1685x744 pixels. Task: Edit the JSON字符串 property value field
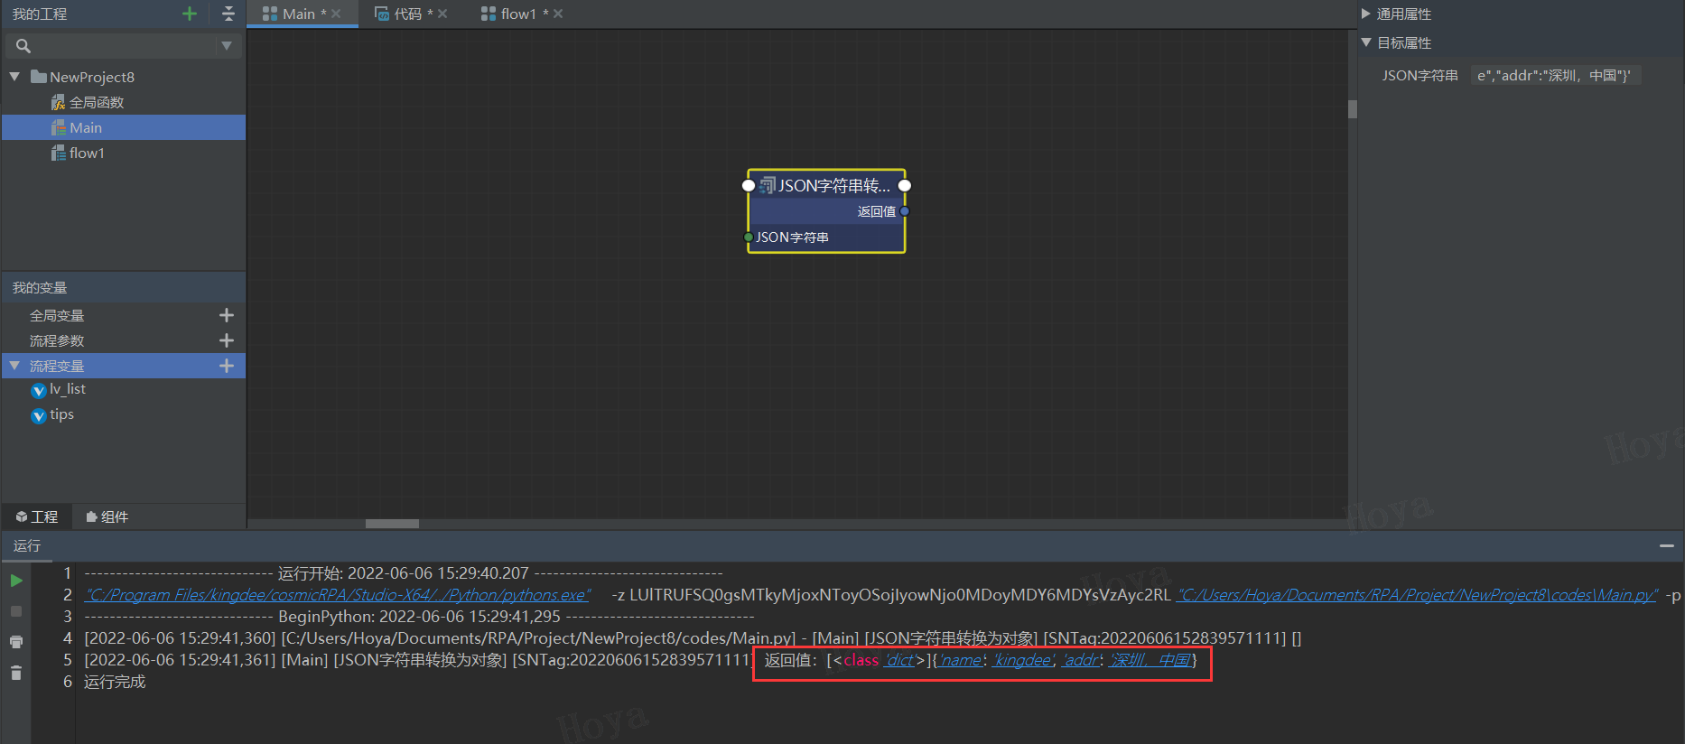tap(1555, 75)
